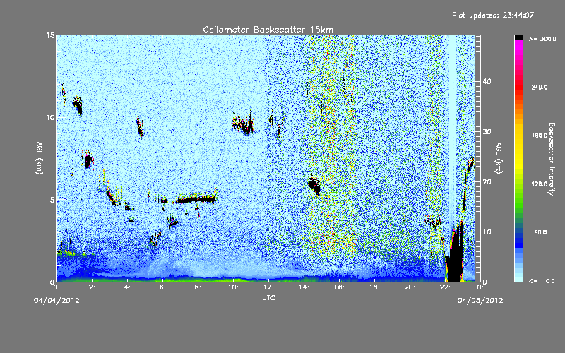Click the 'AGL (km)' left axis label
Screen dimensions: 565x353
coord(40,158)
